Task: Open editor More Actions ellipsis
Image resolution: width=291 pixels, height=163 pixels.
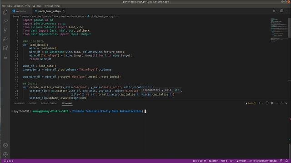Action: pos(287,11)
